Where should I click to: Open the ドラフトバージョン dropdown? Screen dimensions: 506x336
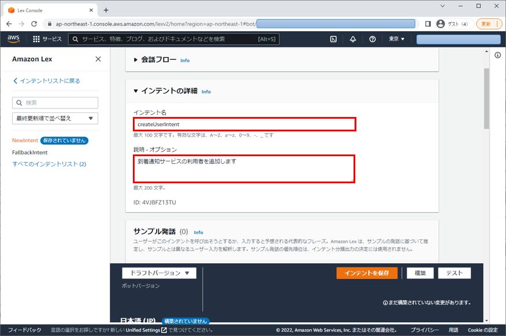coord(159,273)
